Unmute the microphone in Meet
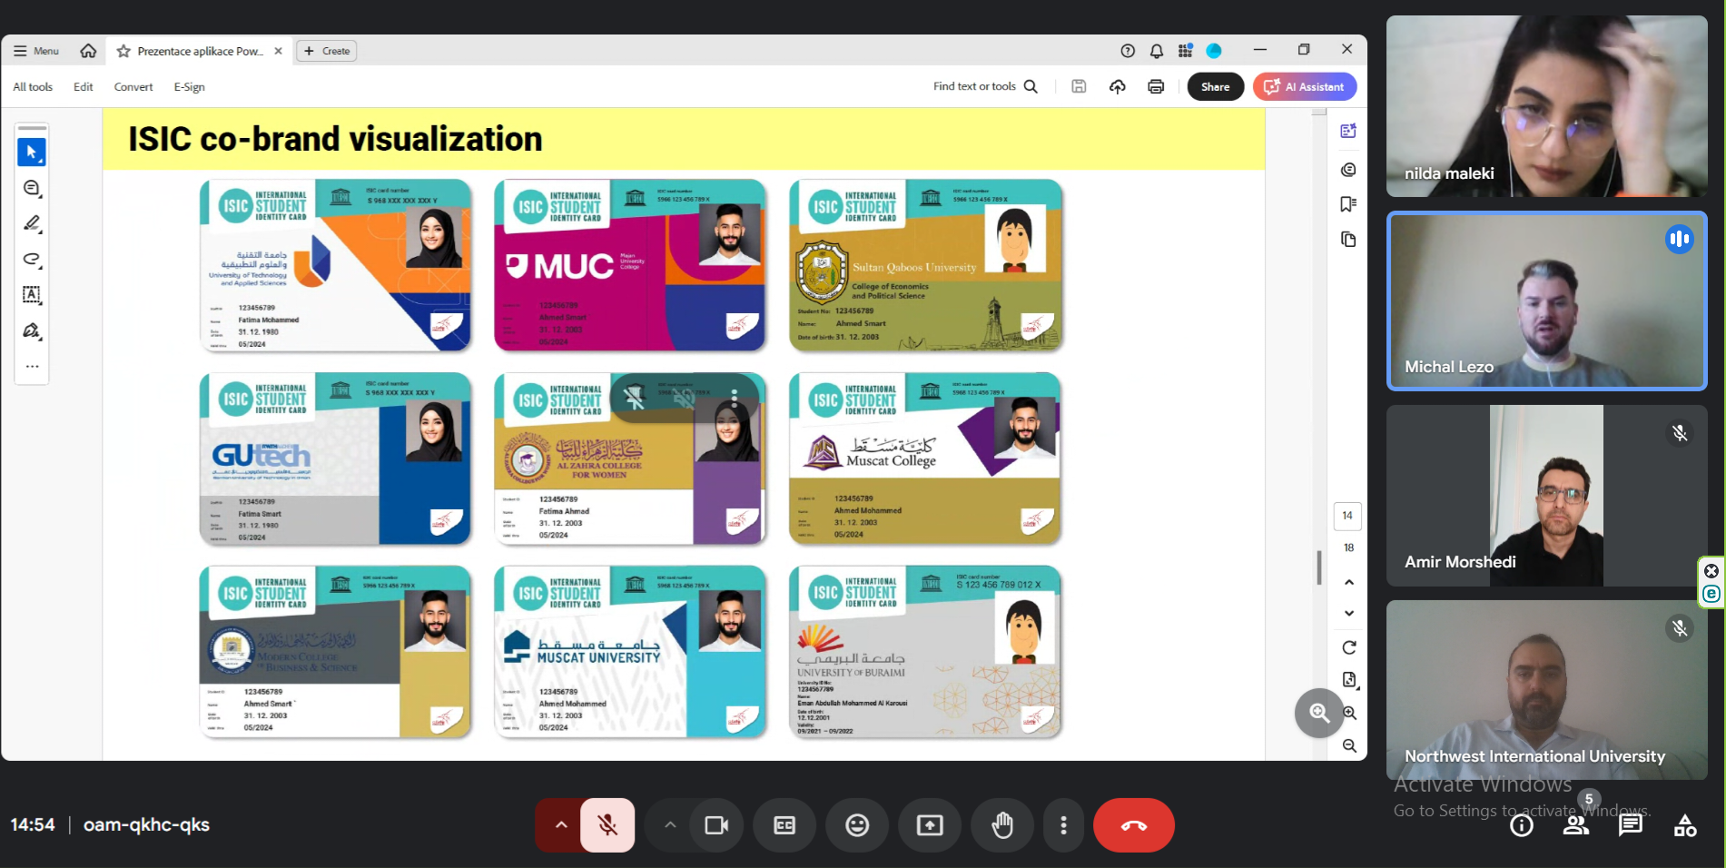The width and height of the screenshot is (1726, 868). tap(607, 825)
